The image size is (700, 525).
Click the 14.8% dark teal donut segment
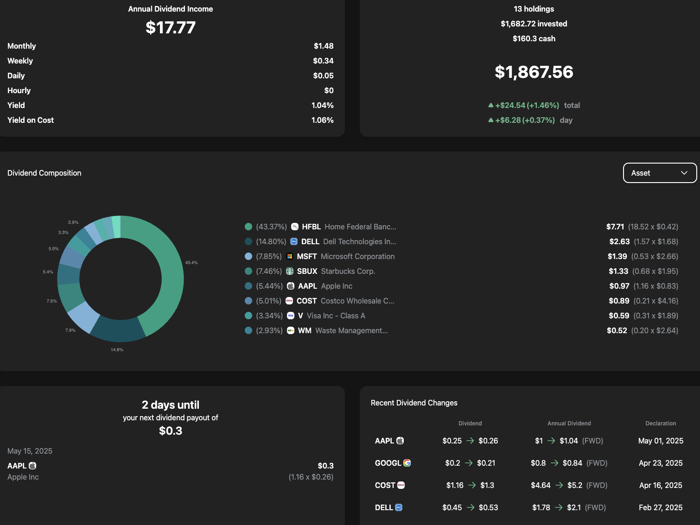click(118, 329)
